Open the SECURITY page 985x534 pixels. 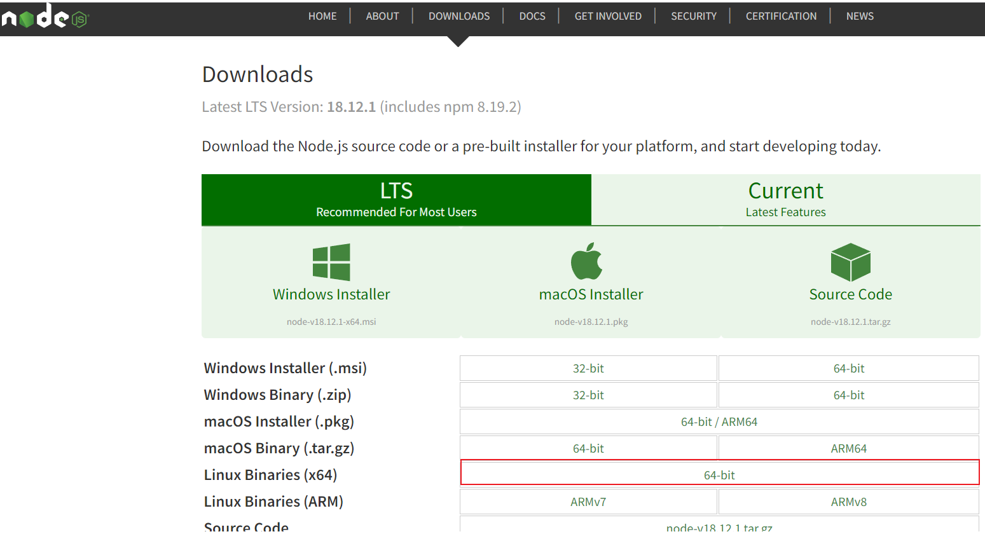click(x=694, y=17)
